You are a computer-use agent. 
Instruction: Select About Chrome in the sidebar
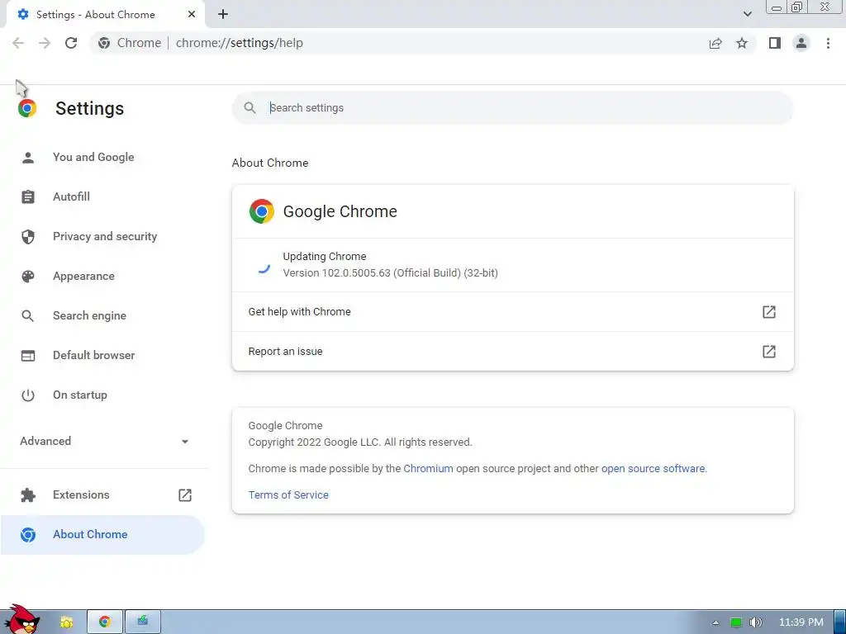point(102,535)
